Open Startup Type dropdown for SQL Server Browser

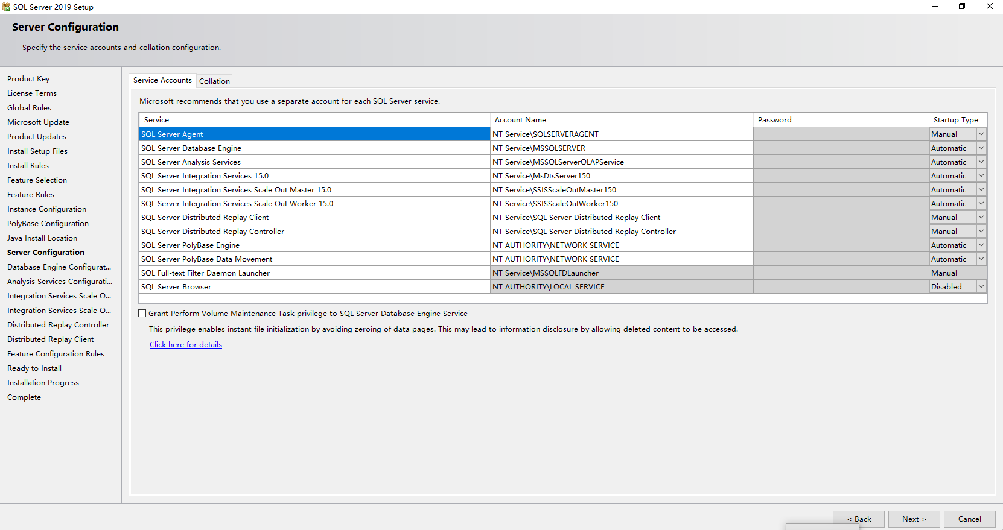click(981, 286)
